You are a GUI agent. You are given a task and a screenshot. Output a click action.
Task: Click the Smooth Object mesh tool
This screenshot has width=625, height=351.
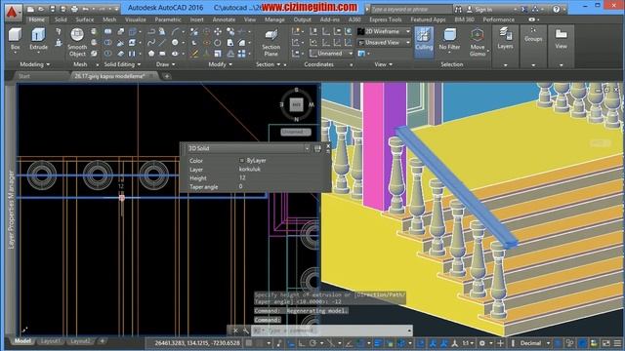pyautogui.click(x=77, y=42)
